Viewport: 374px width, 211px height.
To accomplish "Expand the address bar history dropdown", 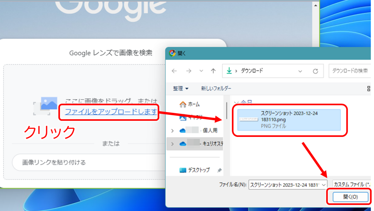I will pos(300,71).
